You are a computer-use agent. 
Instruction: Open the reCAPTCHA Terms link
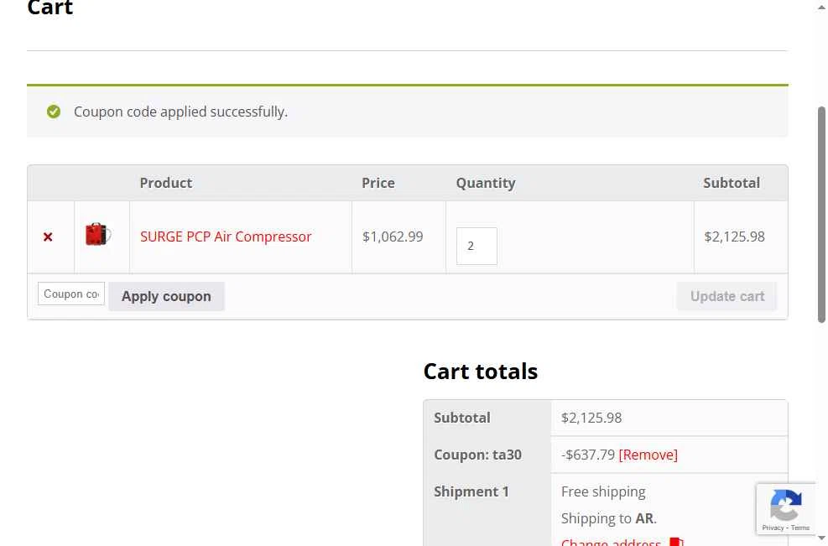coord(800,528)
